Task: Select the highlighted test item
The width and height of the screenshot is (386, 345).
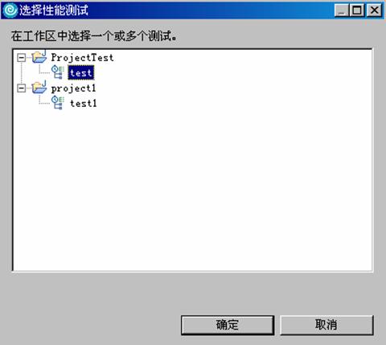Action: point(81,72)
